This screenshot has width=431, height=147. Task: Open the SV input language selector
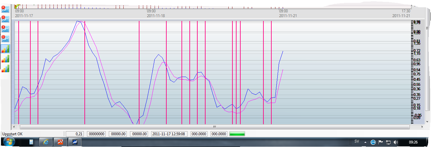357,141
